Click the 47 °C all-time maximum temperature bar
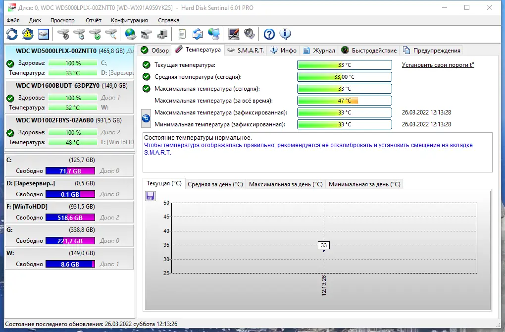The width and height of the screenshot is (505, 332). coord(344,101)
